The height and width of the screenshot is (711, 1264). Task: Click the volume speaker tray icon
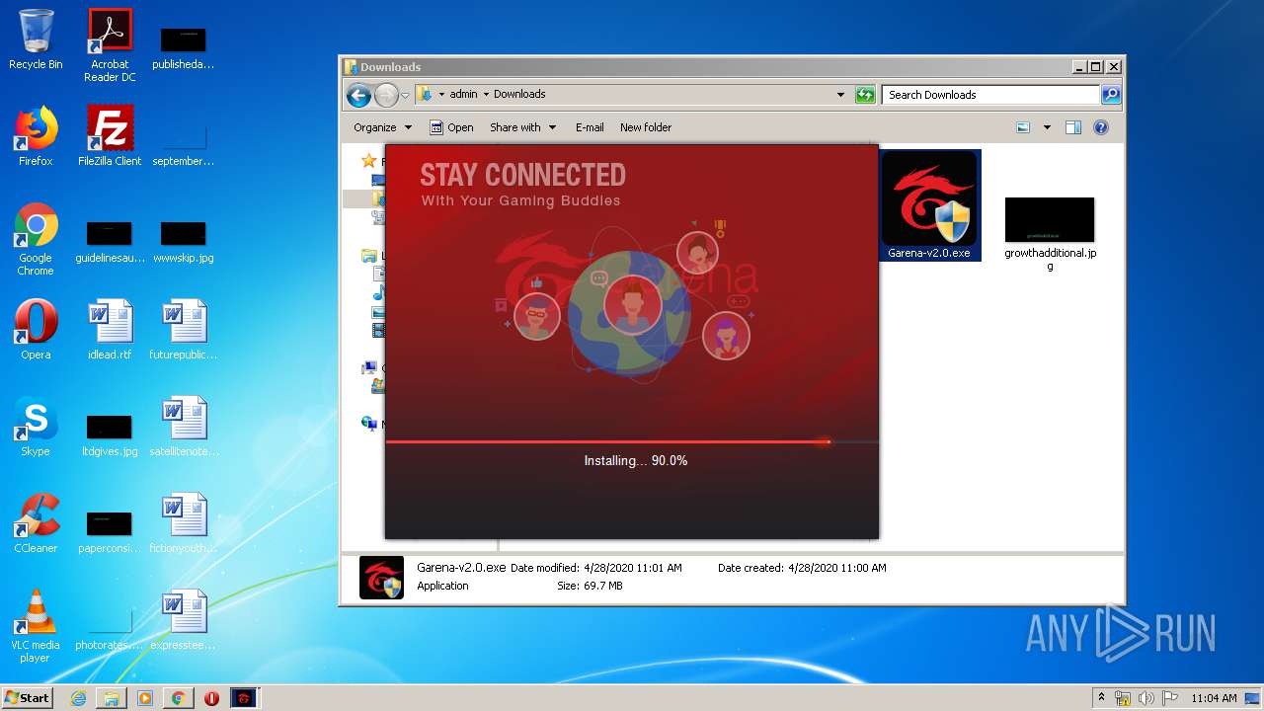pyautogui.click(x=1145, y=698)
